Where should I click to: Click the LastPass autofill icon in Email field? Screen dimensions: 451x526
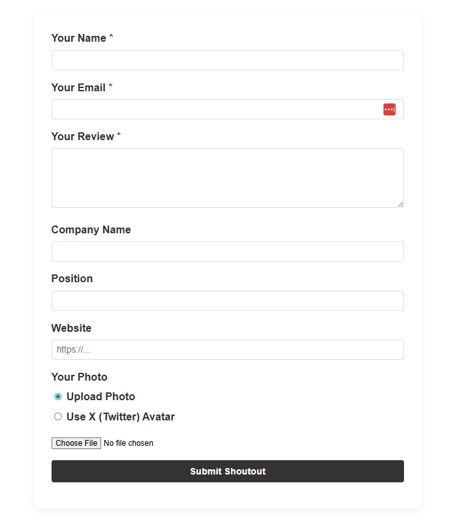[390, 109]
